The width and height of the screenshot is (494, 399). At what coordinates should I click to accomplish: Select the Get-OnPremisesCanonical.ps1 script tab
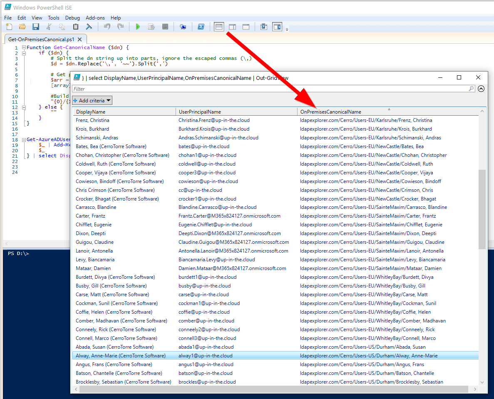[x=41, y=40]
